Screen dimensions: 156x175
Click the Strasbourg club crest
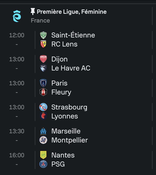tap(43, 107)
